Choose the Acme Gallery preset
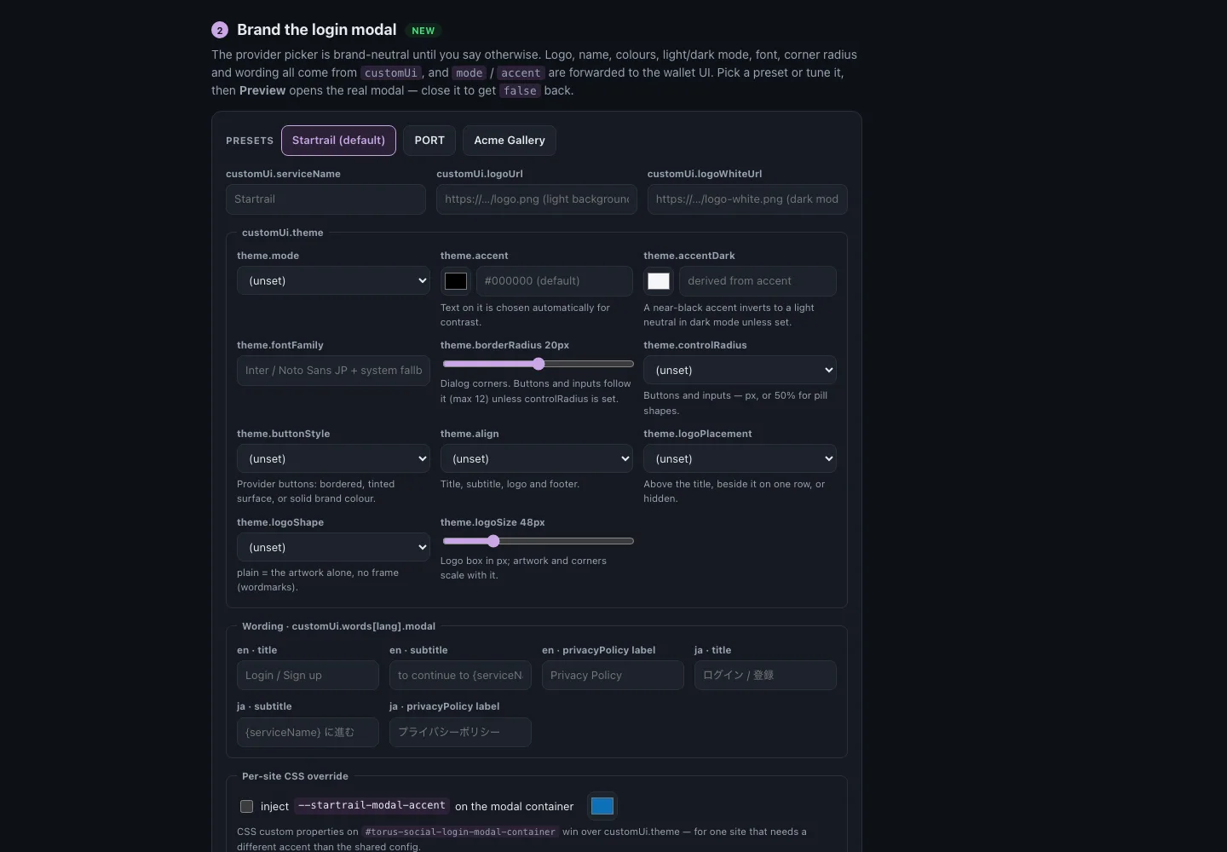This screenshot has width=1227, height=852. 510,141
